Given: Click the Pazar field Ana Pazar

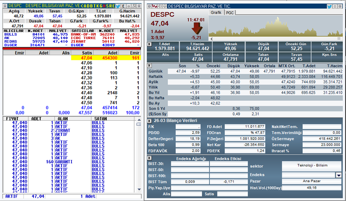Looking at the screenshot, I should click(x=312, y=181).
